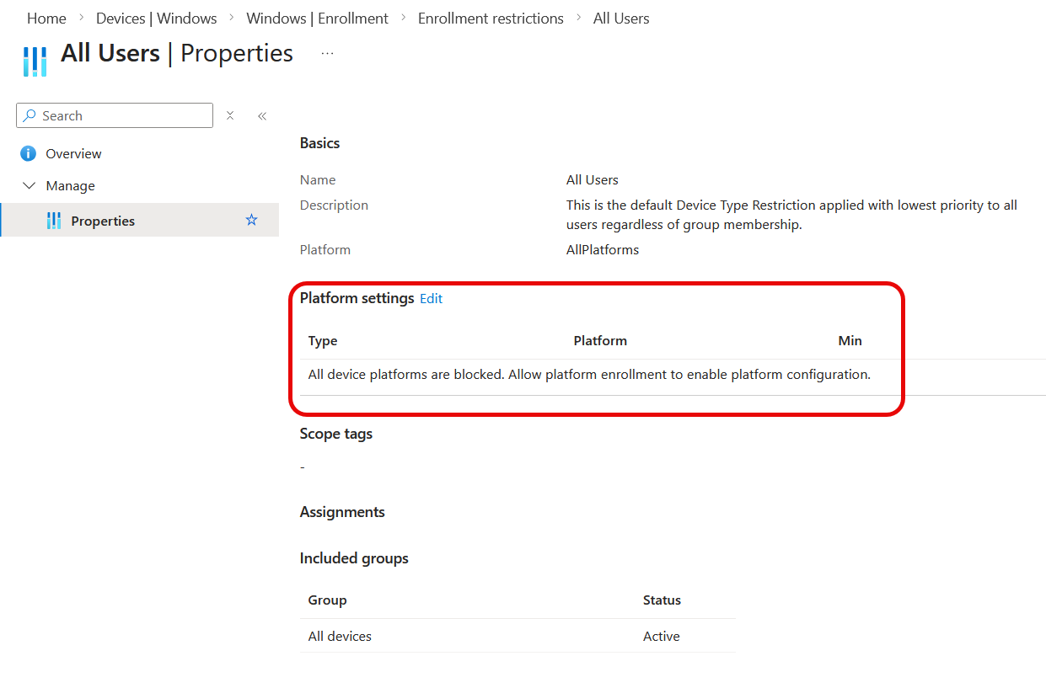
Task: Open the Overview menu item
Action: (73, 153)
